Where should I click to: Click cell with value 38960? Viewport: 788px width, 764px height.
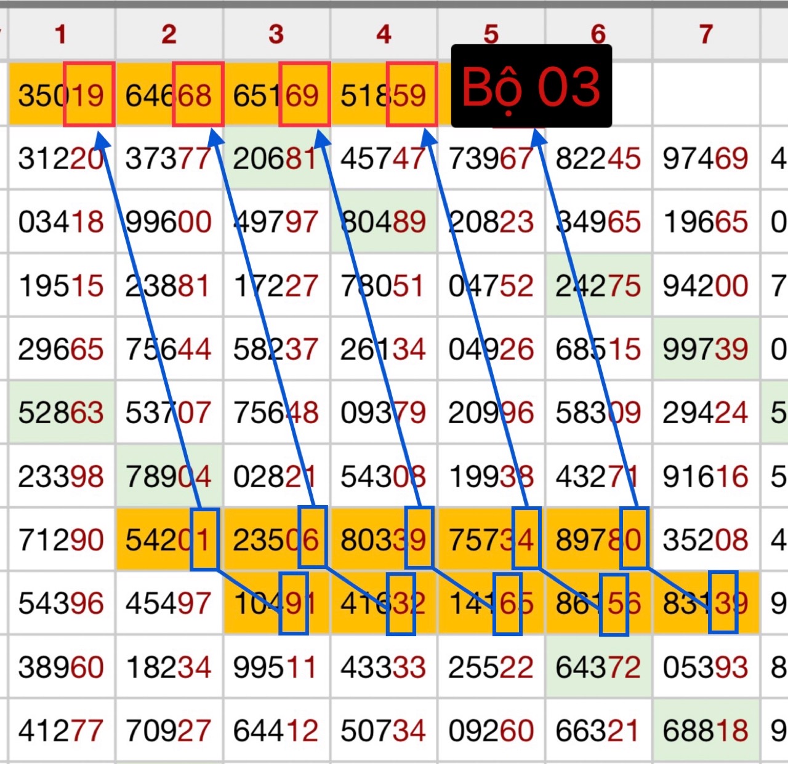[x=62, y=667]
